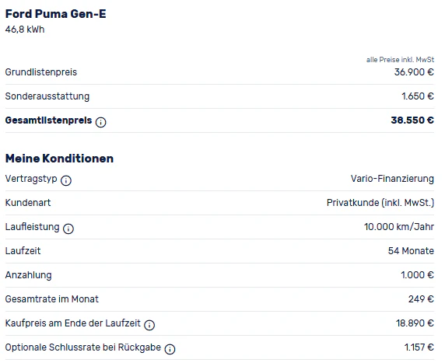This screenshot has width=445, height=363.
Task: Select the Privatkunde (inkl. MwSt.) value
Action: [x=380, y=203]
